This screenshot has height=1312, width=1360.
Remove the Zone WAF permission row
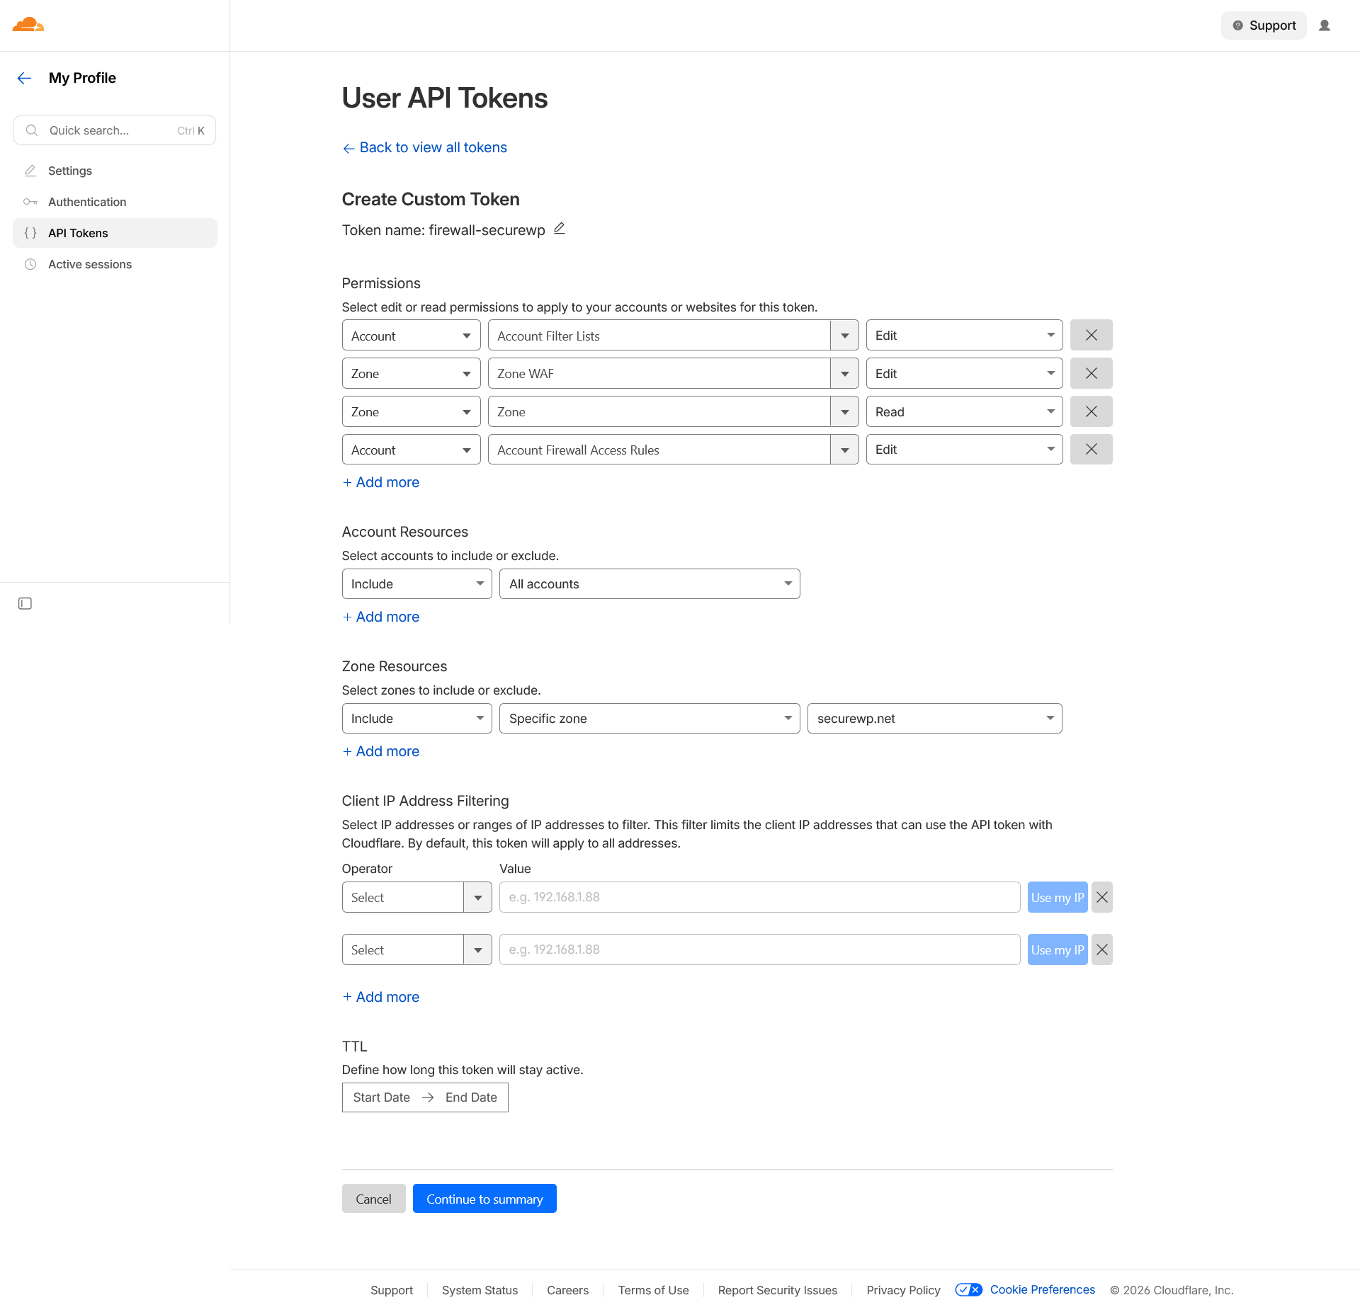(x=1091, y=373)
